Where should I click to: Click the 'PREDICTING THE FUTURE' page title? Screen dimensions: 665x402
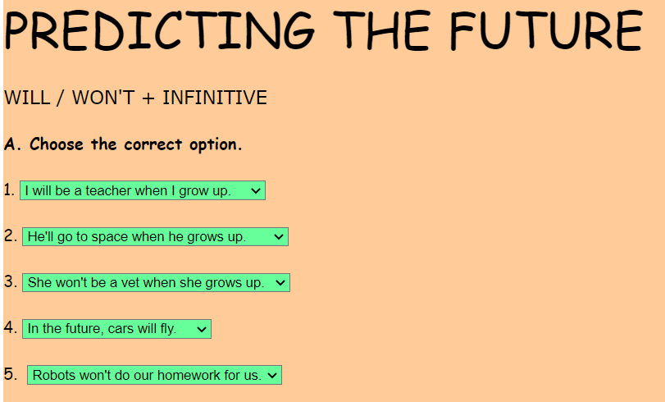point(323,31)
